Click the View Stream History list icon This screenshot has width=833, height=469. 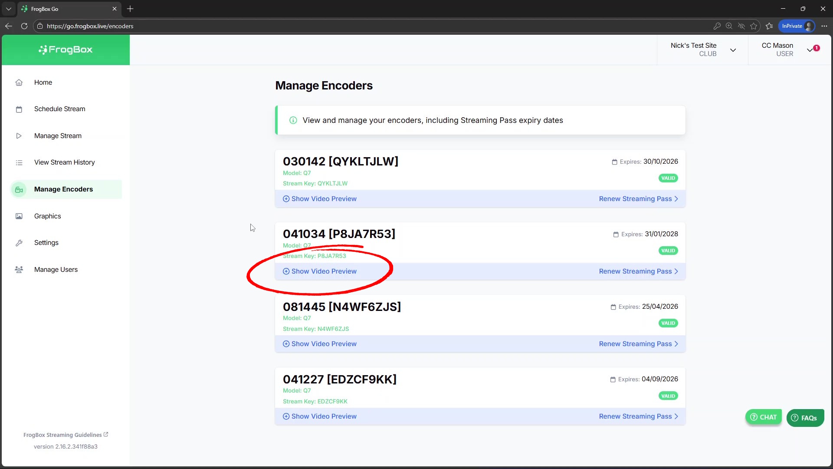click(x=19, y=163)
